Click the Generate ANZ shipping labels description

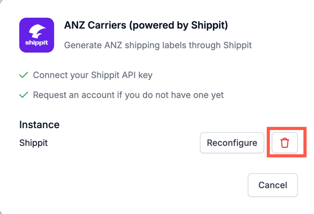[158, 45]
